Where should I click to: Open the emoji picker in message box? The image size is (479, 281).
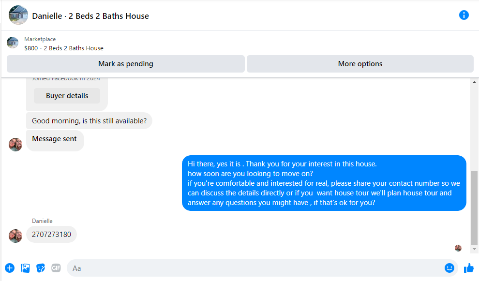[449, 268]
